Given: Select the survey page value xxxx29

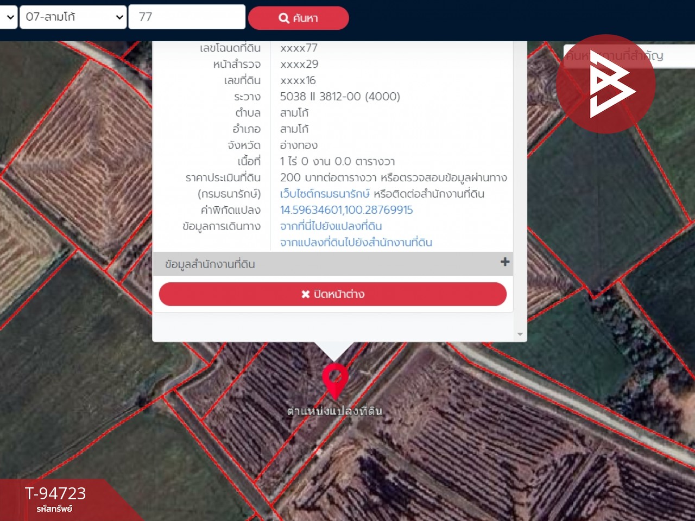Looking at the screenshot, I should [299, 64].
